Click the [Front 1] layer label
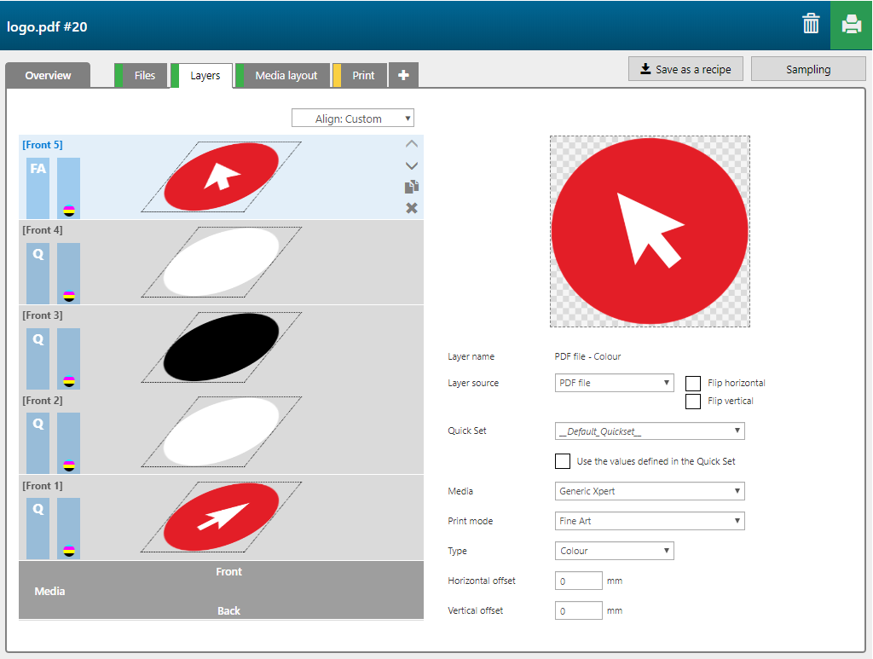This screenshot has width=873, height=659. (43, 485)
